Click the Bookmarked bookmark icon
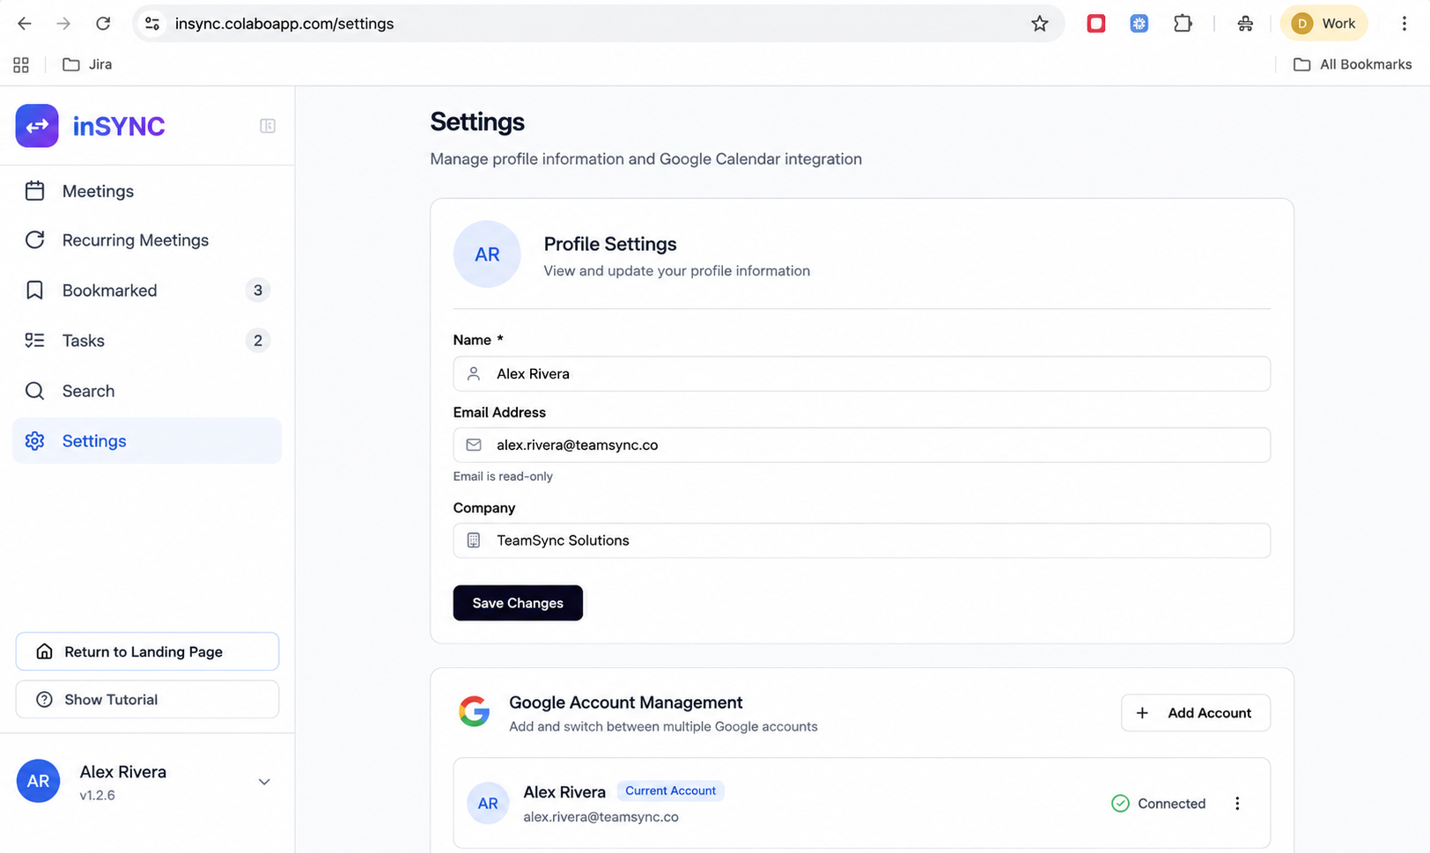 point(34,290)
